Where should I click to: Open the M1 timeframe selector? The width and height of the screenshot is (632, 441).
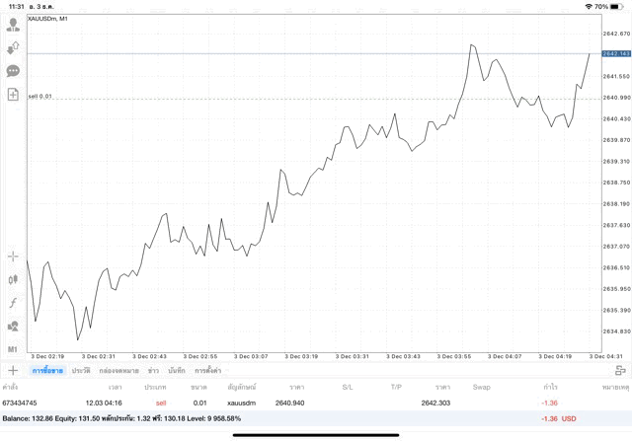pyautogui.click(x=13, y=349)
